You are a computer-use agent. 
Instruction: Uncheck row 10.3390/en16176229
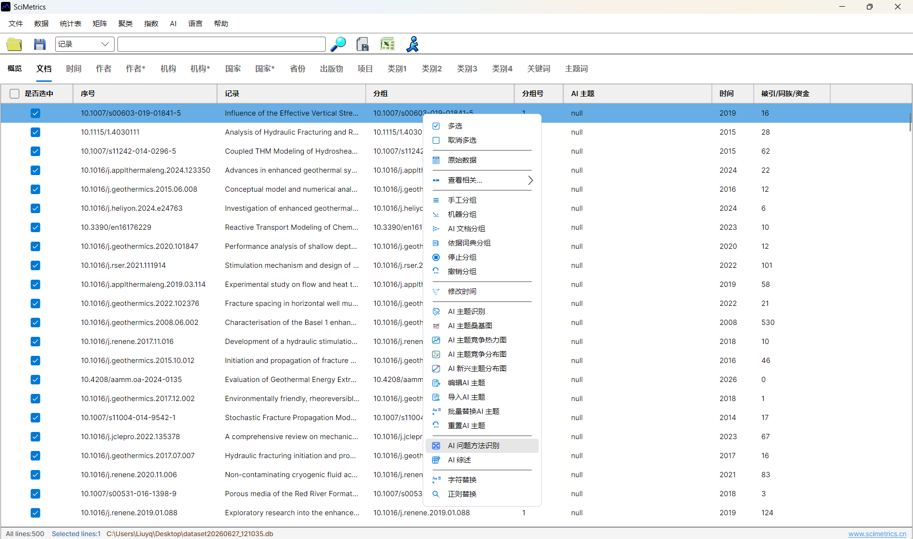pyautogui.click(x=35, y=227)
